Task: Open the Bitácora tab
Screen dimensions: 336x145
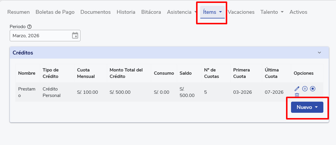Action: click(151, 12)
